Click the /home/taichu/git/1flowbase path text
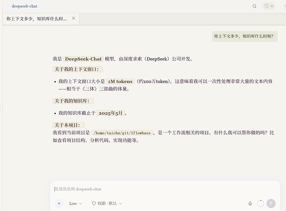The height and width of the screenshot is (211, 286). tap(122, 133)
